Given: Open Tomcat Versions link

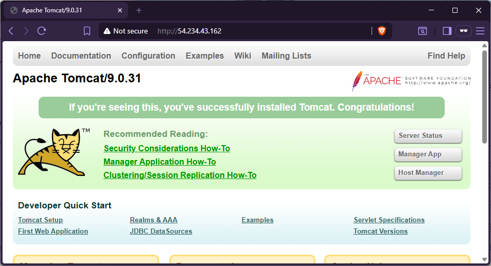Looking at the screenshot, I should (x=380, y=231).
